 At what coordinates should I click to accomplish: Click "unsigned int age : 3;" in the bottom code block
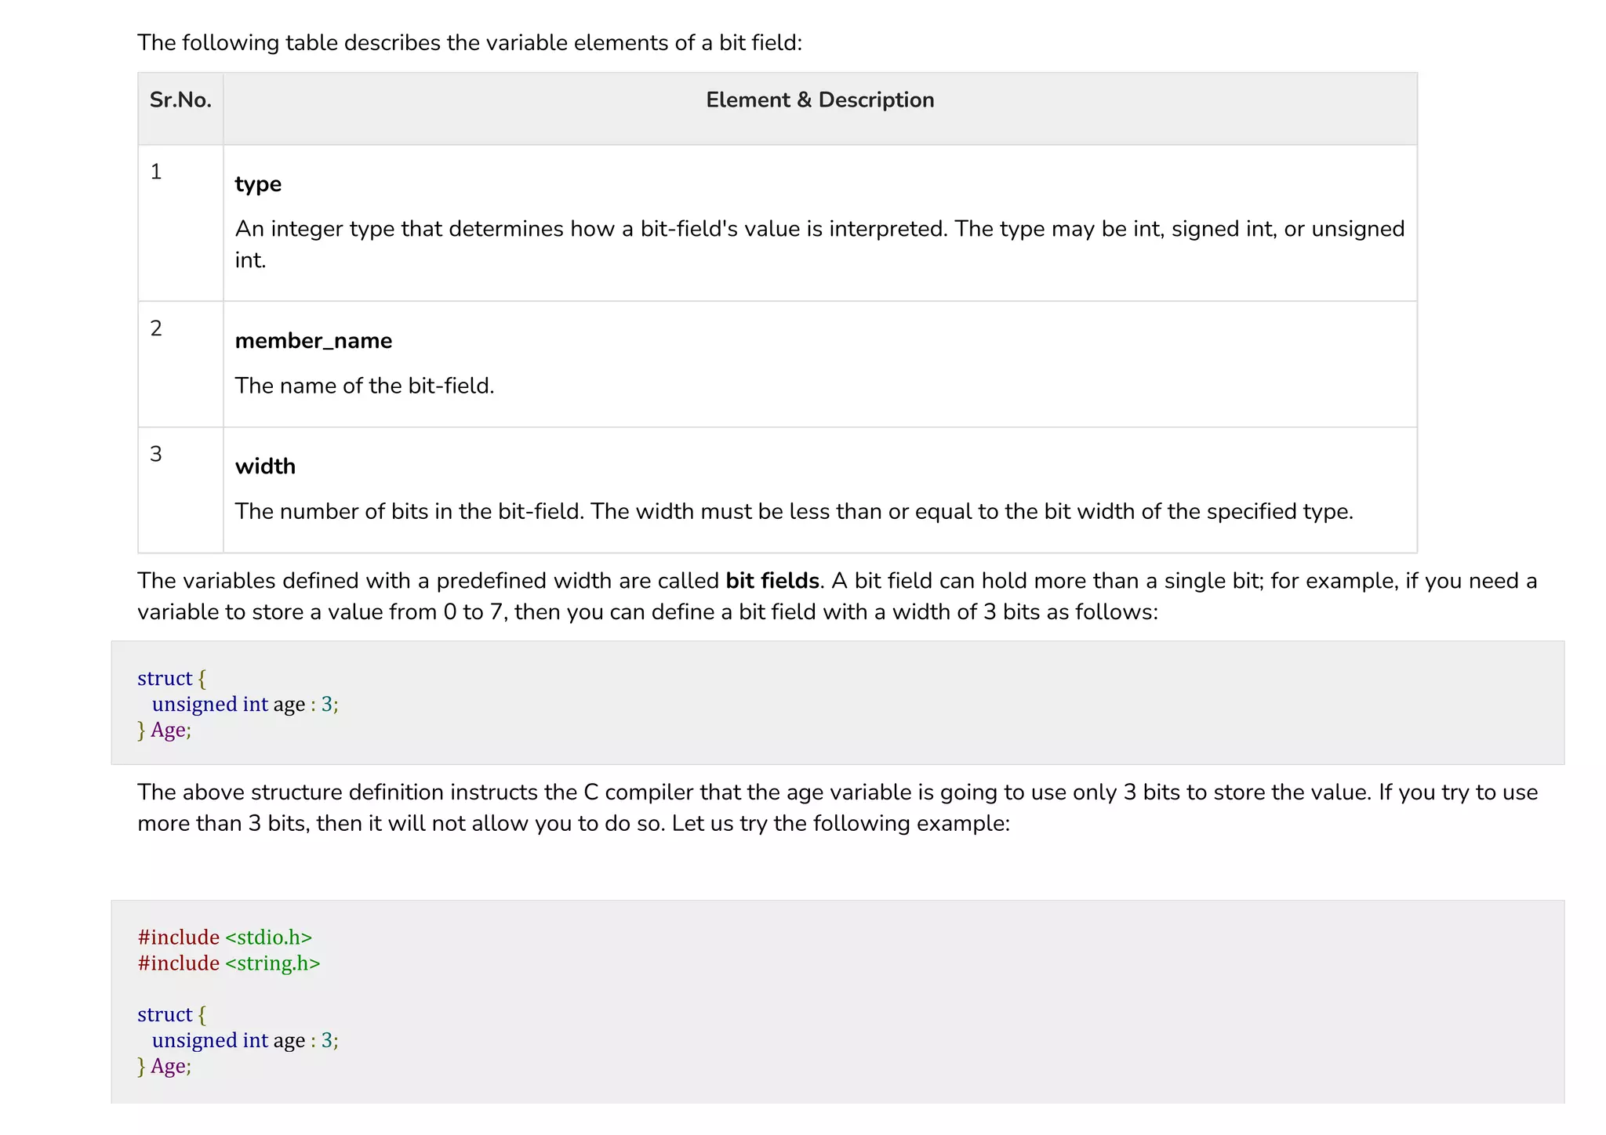pyautogui.click(x=245, y=1040)
